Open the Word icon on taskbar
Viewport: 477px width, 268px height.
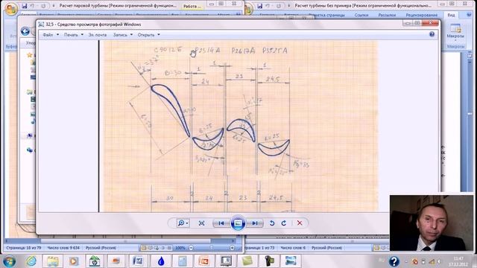point(138,261)
